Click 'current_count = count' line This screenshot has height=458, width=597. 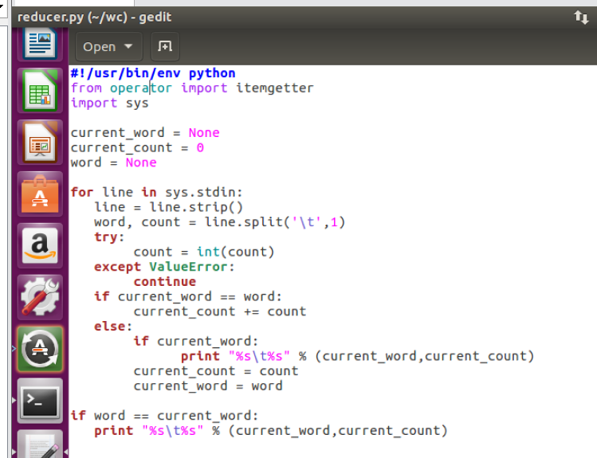216,371
